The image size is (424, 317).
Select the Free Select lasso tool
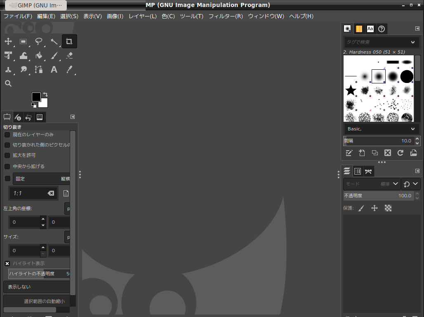pos(39,41)
